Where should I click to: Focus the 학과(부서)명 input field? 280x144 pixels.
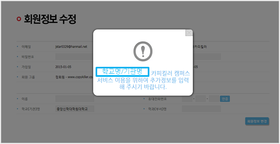click(201, 109)
